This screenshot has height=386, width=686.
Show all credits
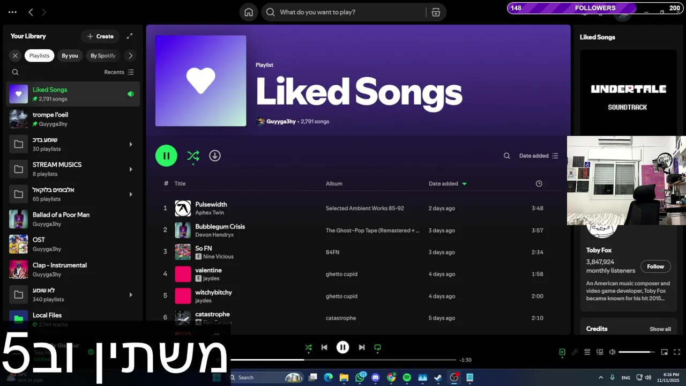tap(660, 329)
